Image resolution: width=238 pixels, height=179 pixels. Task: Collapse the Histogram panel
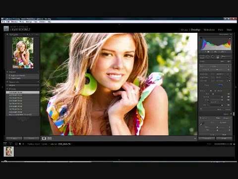click(231, 34)
